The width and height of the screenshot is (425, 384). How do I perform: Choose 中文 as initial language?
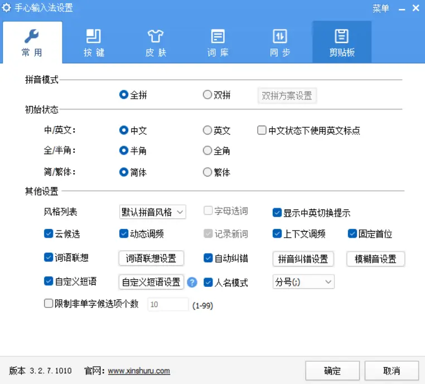[133, 131]
